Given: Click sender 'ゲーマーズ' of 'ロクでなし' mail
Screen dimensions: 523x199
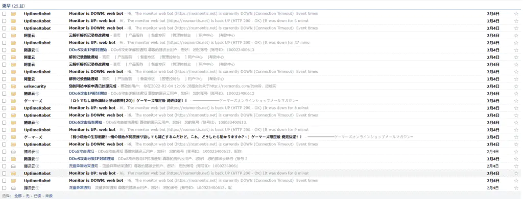Looking at the screenshot, I should pyautogui.click(x=33, y=101).
